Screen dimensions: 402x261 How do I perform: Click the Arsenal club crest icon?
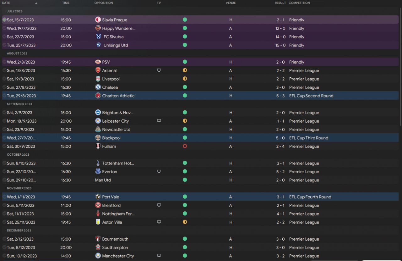98,70
